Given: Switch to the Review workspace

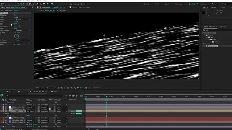Looking at the screenshot, I should [157, 4].
